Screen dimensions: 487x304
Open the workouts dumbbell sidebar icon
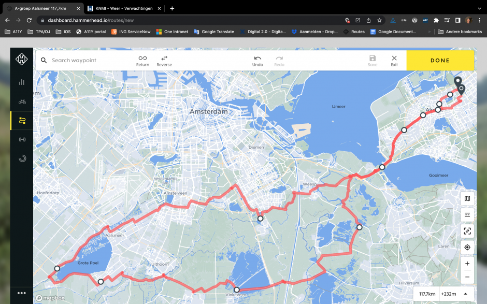(x=22, y=139)
